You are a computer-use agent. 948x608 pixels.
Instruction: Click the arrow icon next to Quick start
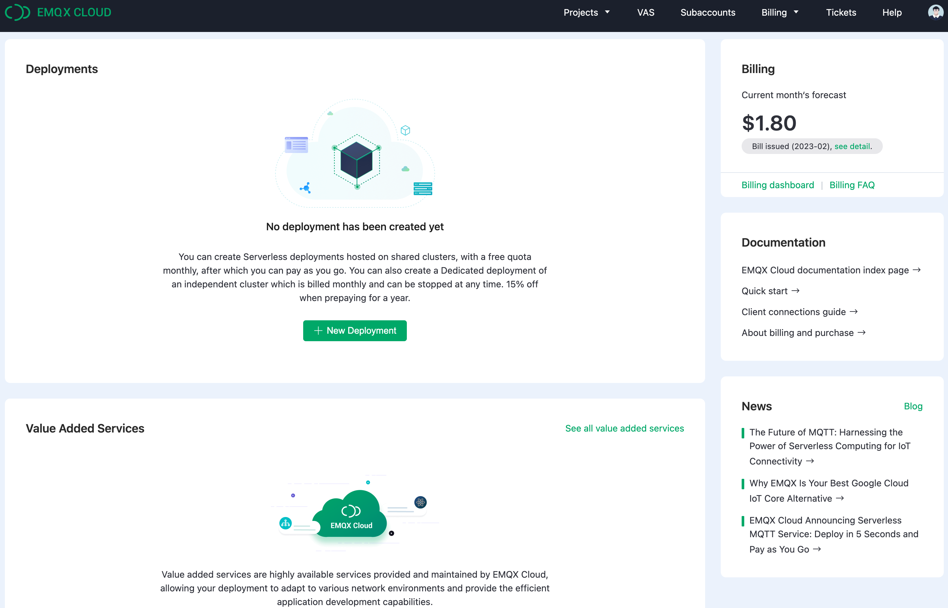(795, 291)
